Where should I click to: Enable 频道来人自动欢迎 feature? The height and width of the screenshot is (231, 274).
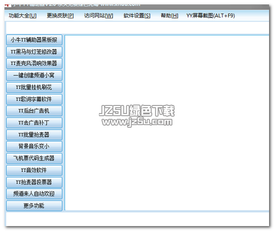click(34, 194)
